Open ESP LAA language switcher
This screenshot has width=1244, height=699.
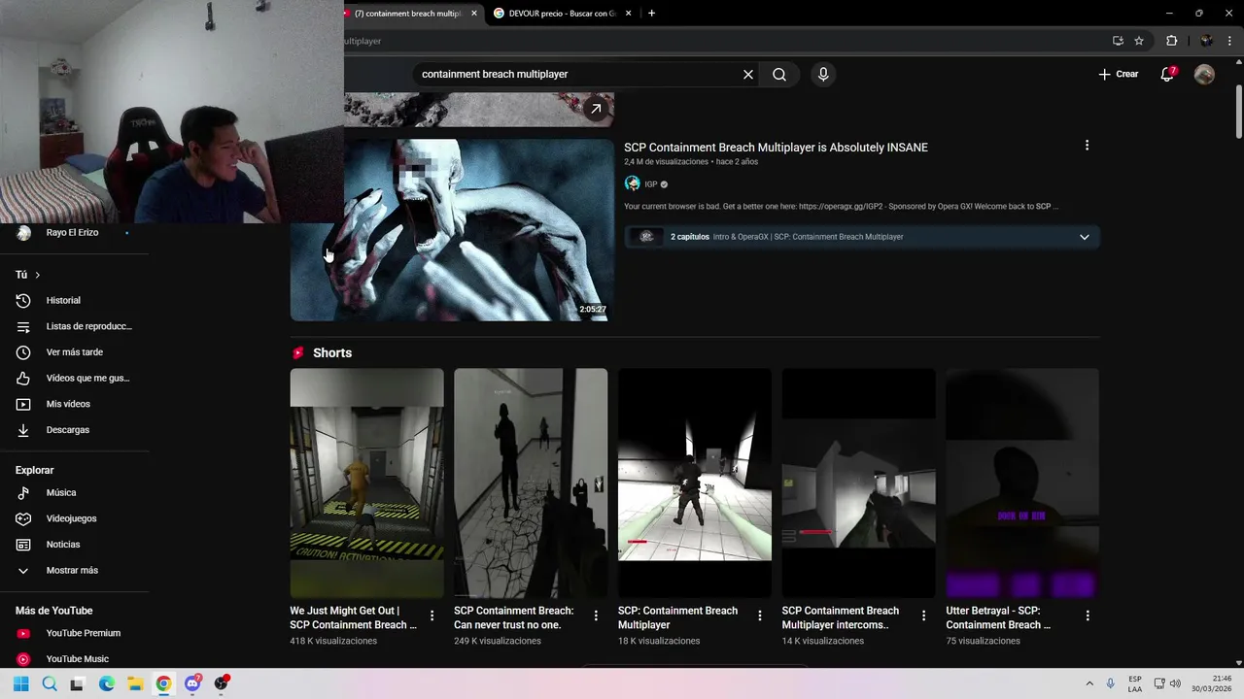click(x=1135, y=683)
